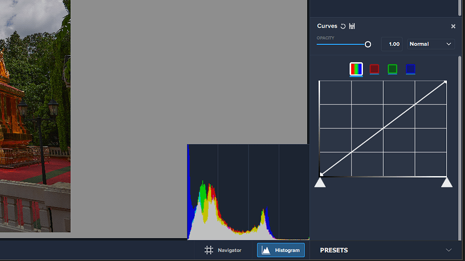
Task: Switch to the Navigator tab
Action: click(223, 250)
